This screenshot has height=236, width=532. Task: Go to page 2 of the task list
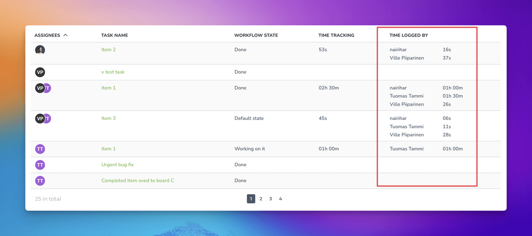tap(261, 199)
